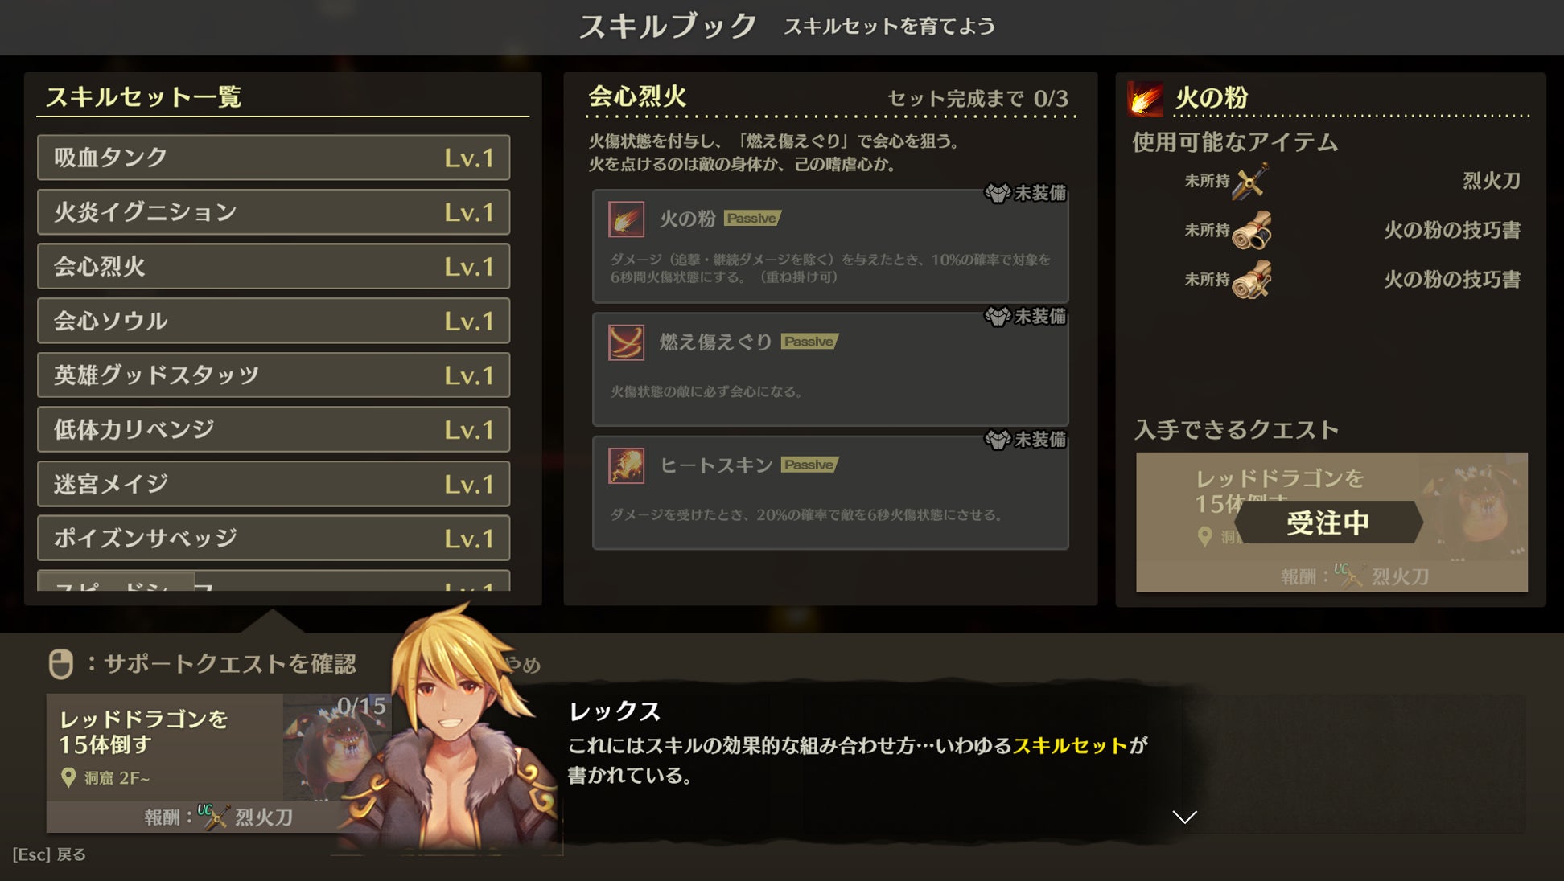Click the first 火の粉の技巧書 scroll icon
Screen dimensions: 1564x881
click(1251, 231)
